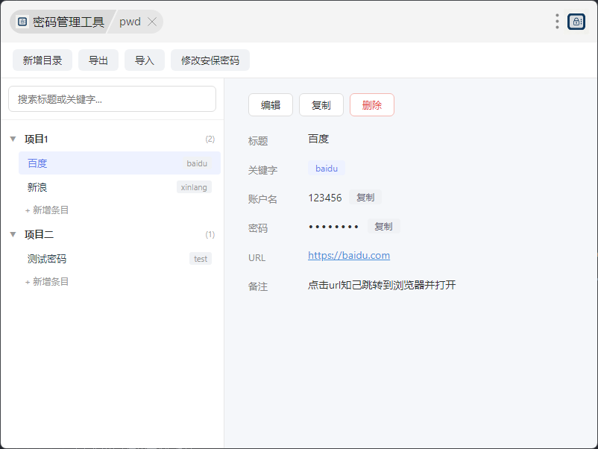Viewport: 598px width, 449px height.
Task: Click the red 删除 delete button
Action: tap(372, 105)
